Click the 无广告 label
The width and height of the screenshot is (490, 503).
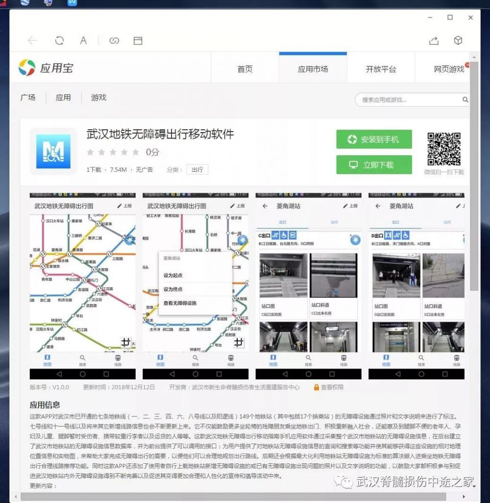(x=144, y=169)
